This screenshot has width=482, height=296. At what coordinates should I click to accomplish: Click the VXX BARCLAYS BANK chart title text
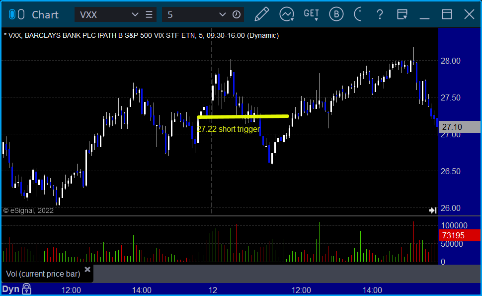(x=142, y=35)
